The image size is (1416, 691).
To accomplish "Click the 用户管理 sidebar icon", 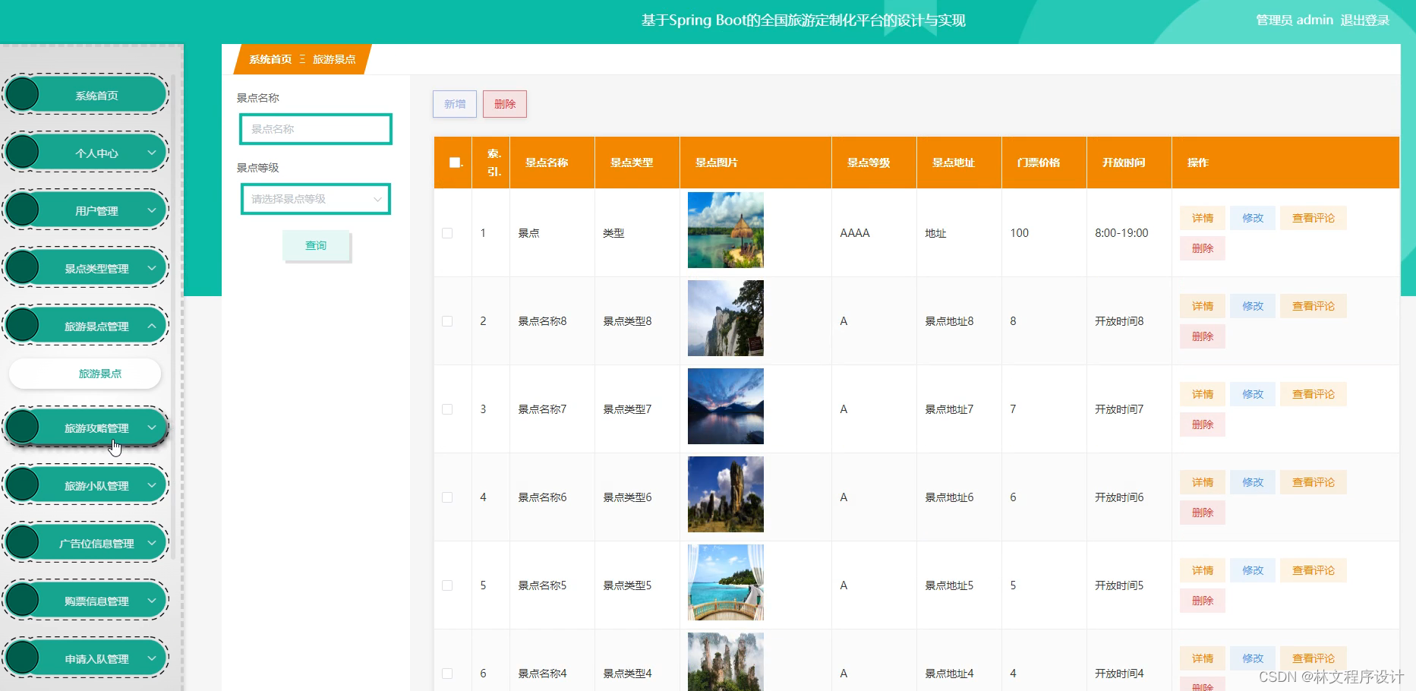I will click(23, 210).
